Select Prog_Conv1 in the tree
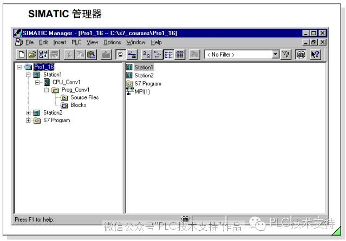This screenshot has height=241, width=346. point(75,90)
